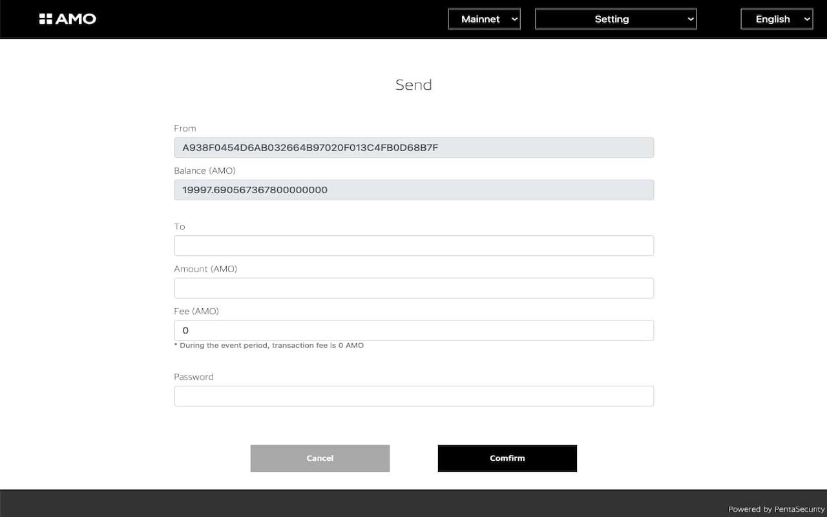
Task: Expand the Setting dropdown menu
Action: point(616,19)
